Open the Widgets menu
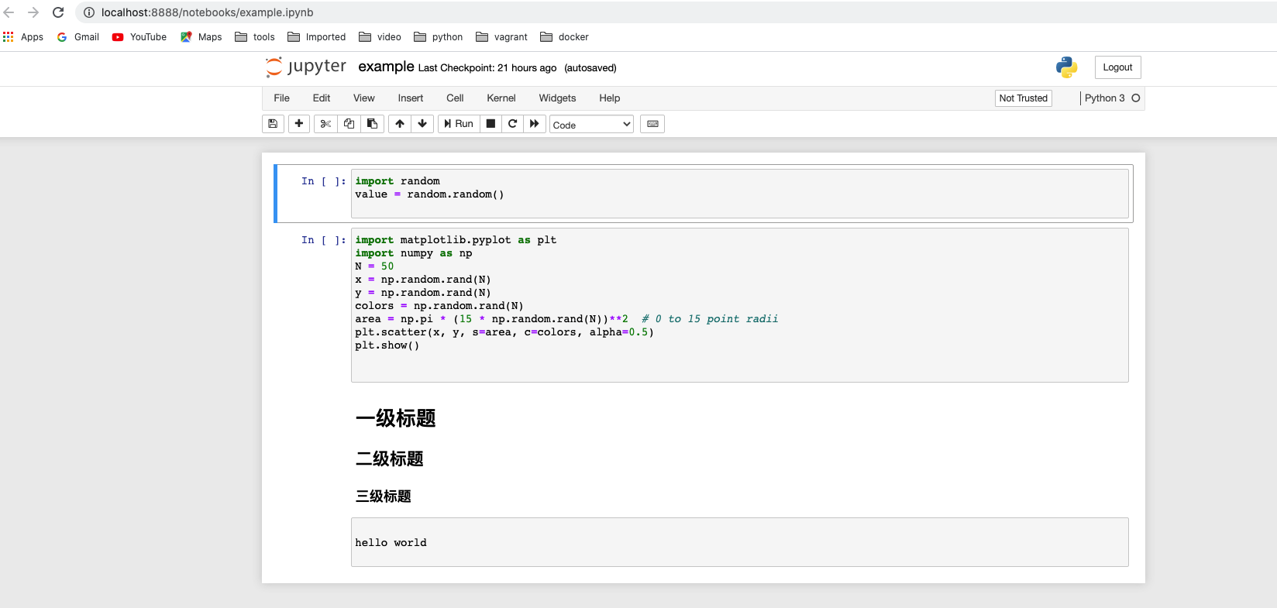This screenshot has width=1277, height=608. [558, 98]
